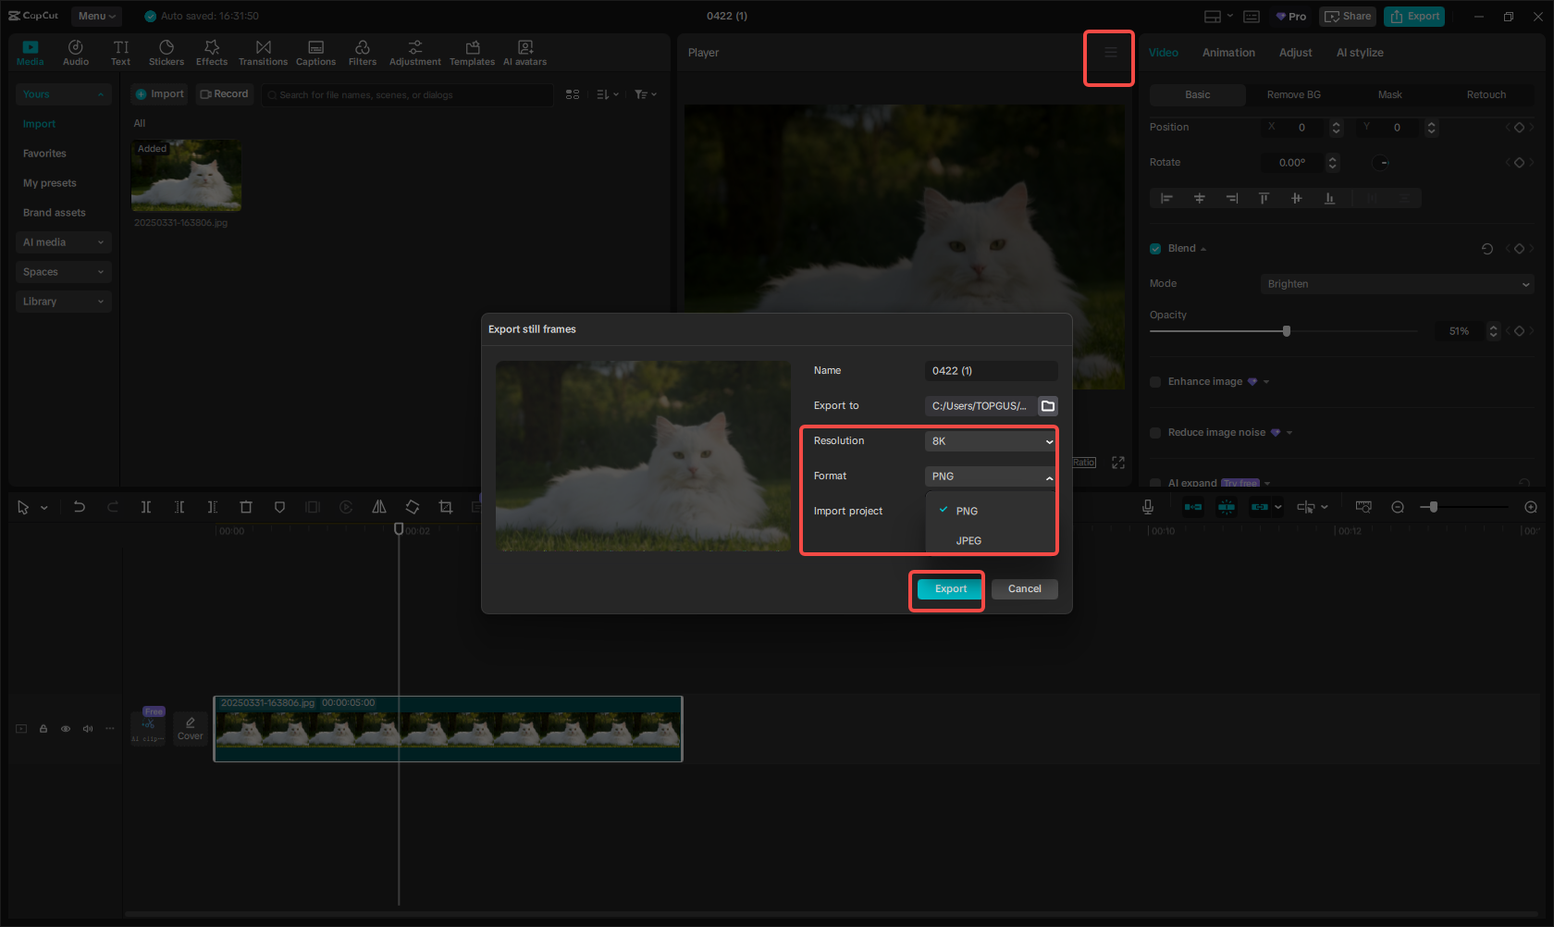This screenshot has width=1554, height=927.
Task: Uncheck the Blend checkbox
Action: click(x=1155, y=249)
